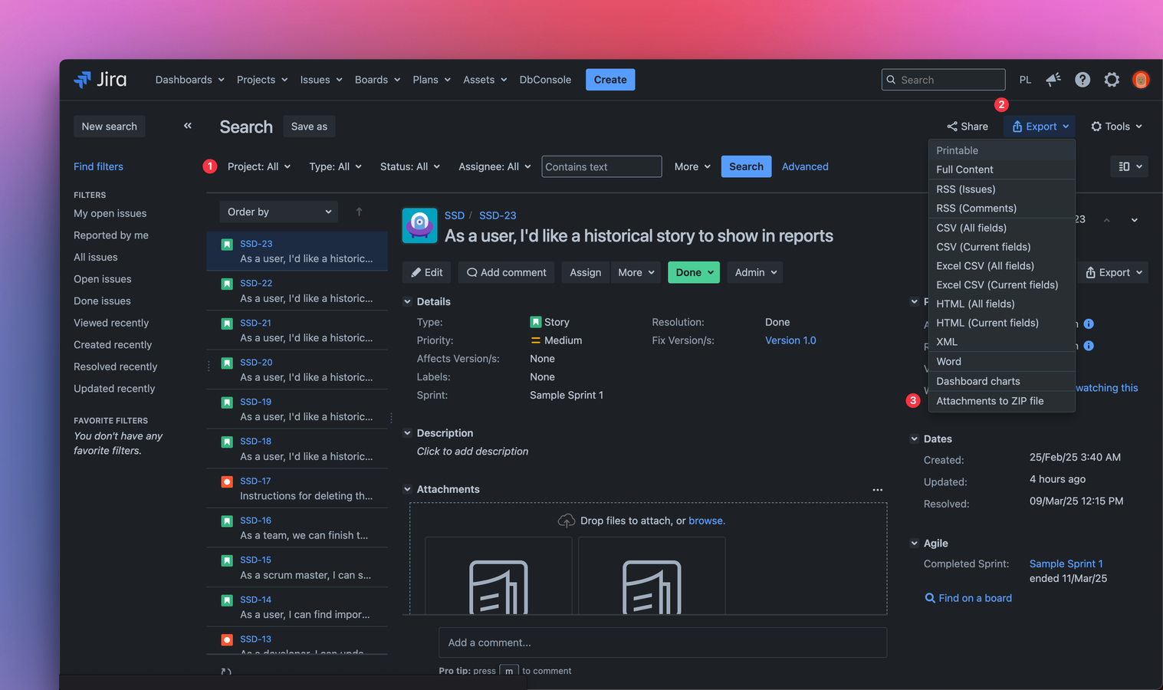Click the Jira logo

pyautogui.click(x=100, y=80)
